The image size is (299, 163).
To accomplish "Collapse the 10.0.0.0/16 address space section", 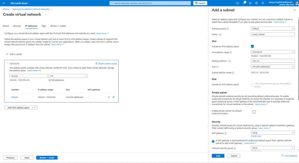I will point(7,63).
